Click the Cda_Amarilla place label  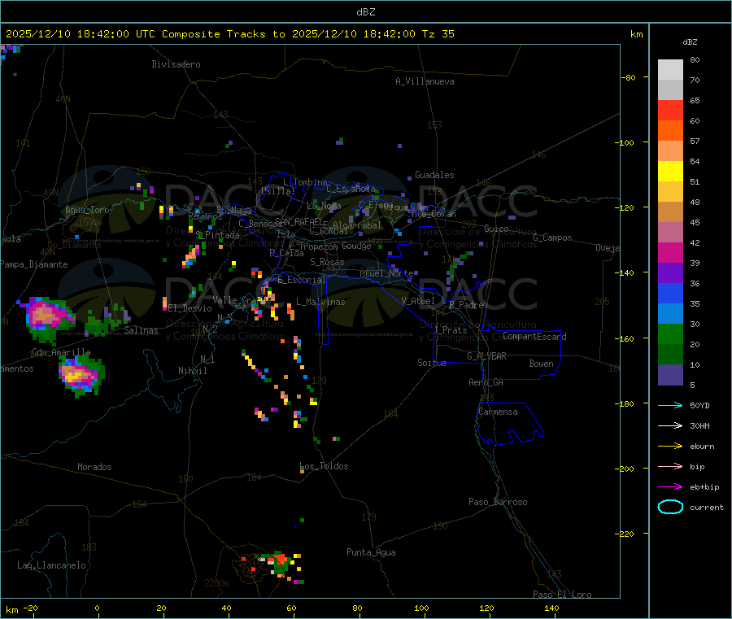click(61, 352)
